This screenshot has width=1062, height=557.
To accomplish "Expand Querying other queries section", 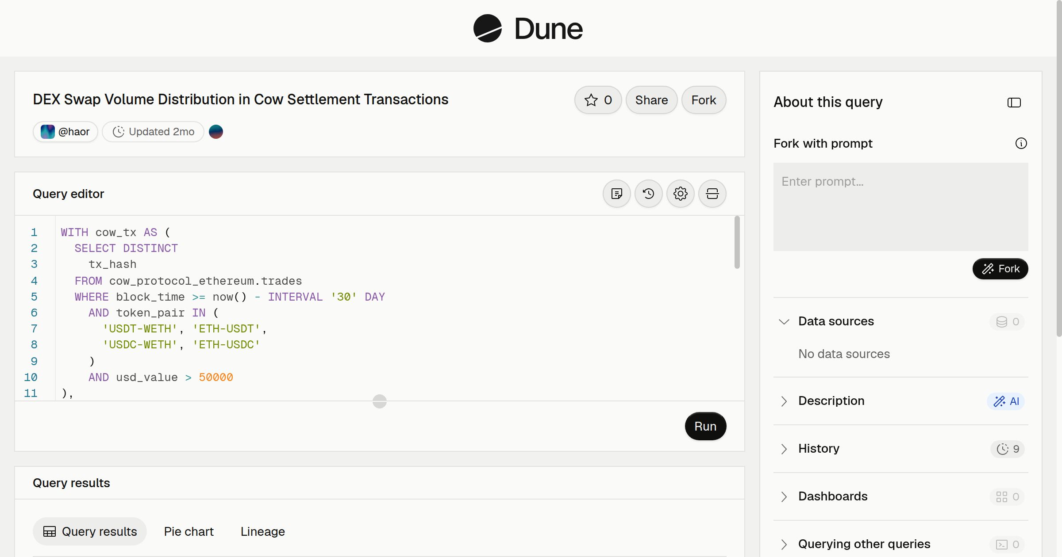I will coord(784,544).
